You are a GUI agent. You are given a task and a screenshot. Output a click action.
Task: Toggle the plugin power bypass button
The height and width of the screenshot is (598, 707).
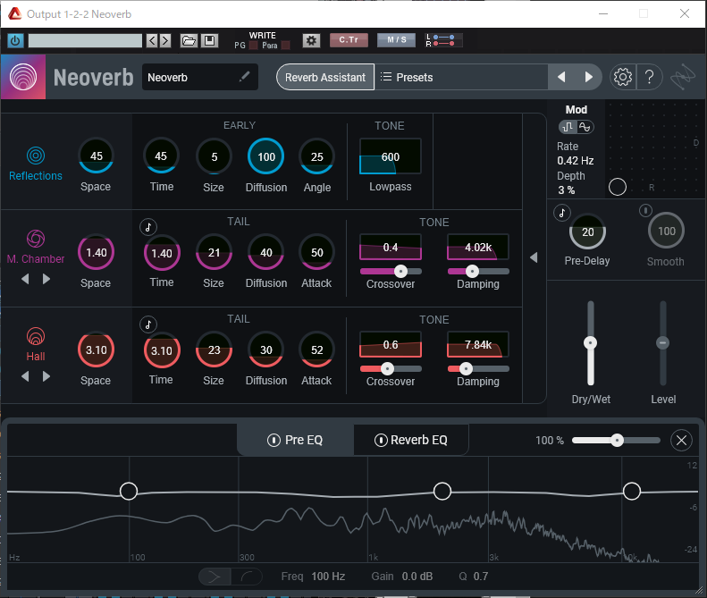tap(15, 40)
